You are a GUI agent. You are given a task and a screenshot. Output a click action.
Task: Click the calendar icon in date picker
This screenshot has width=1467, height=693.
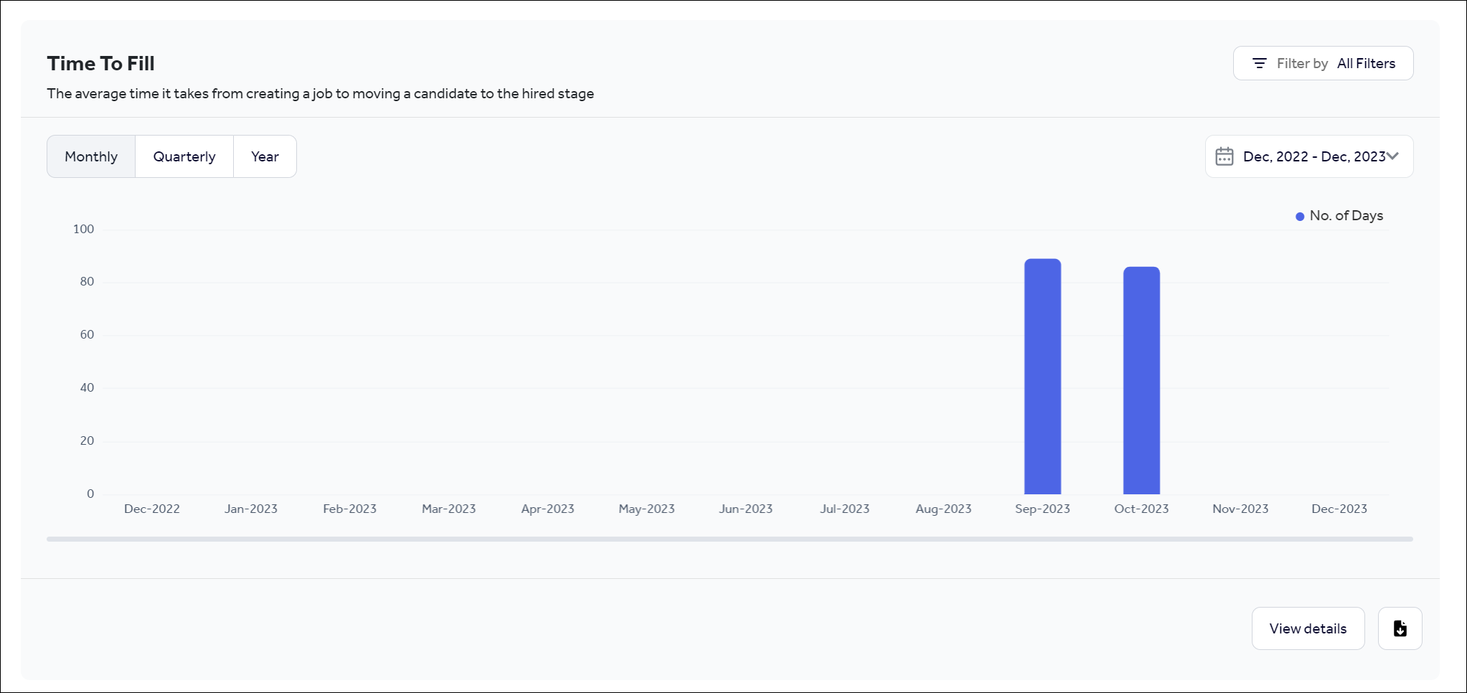(1225, 156)
